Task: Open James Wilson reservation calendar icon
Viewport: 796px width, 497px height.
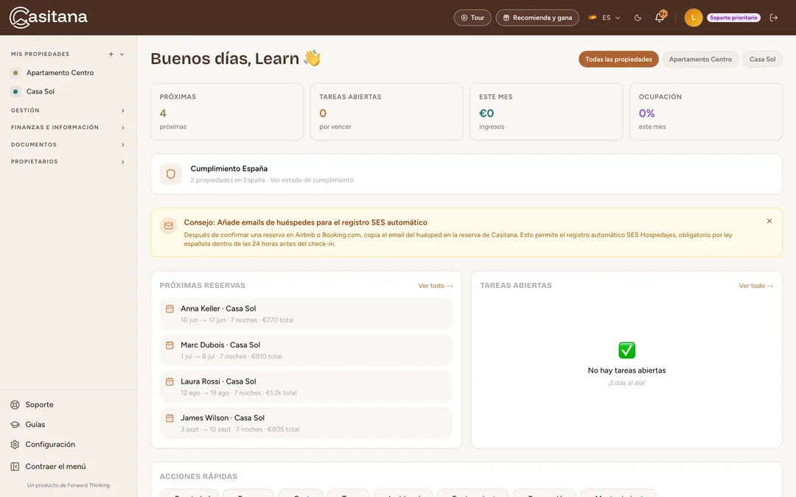Action: pos(170,418)
